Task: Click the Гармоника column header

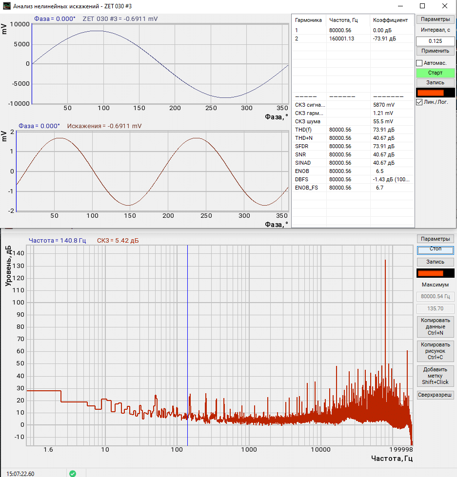Action: tap(309, 20)
